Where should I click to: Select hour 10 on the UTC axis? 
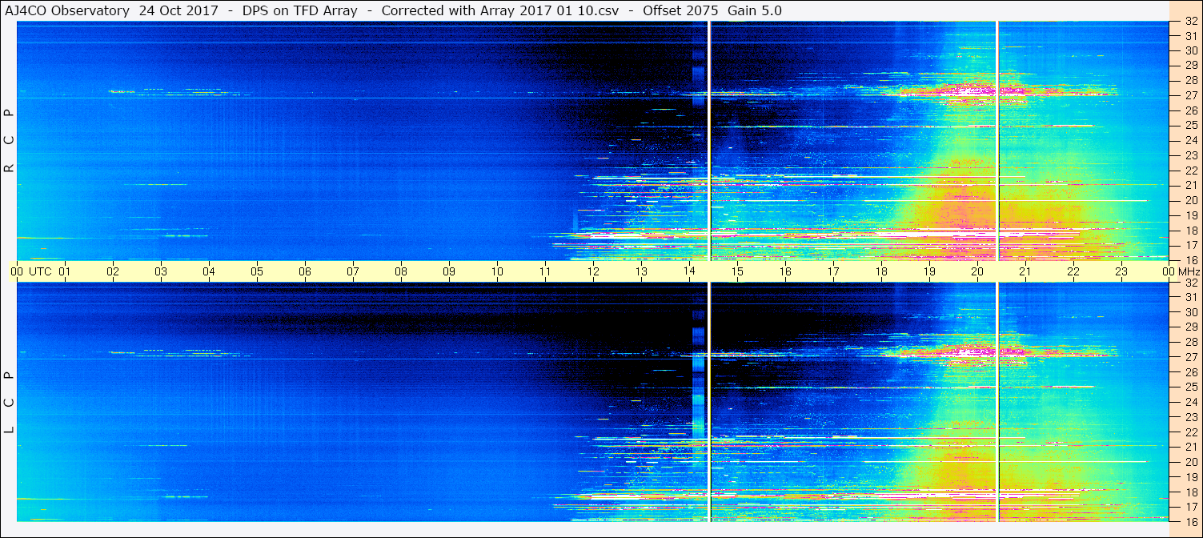click(x=497, y=271)
